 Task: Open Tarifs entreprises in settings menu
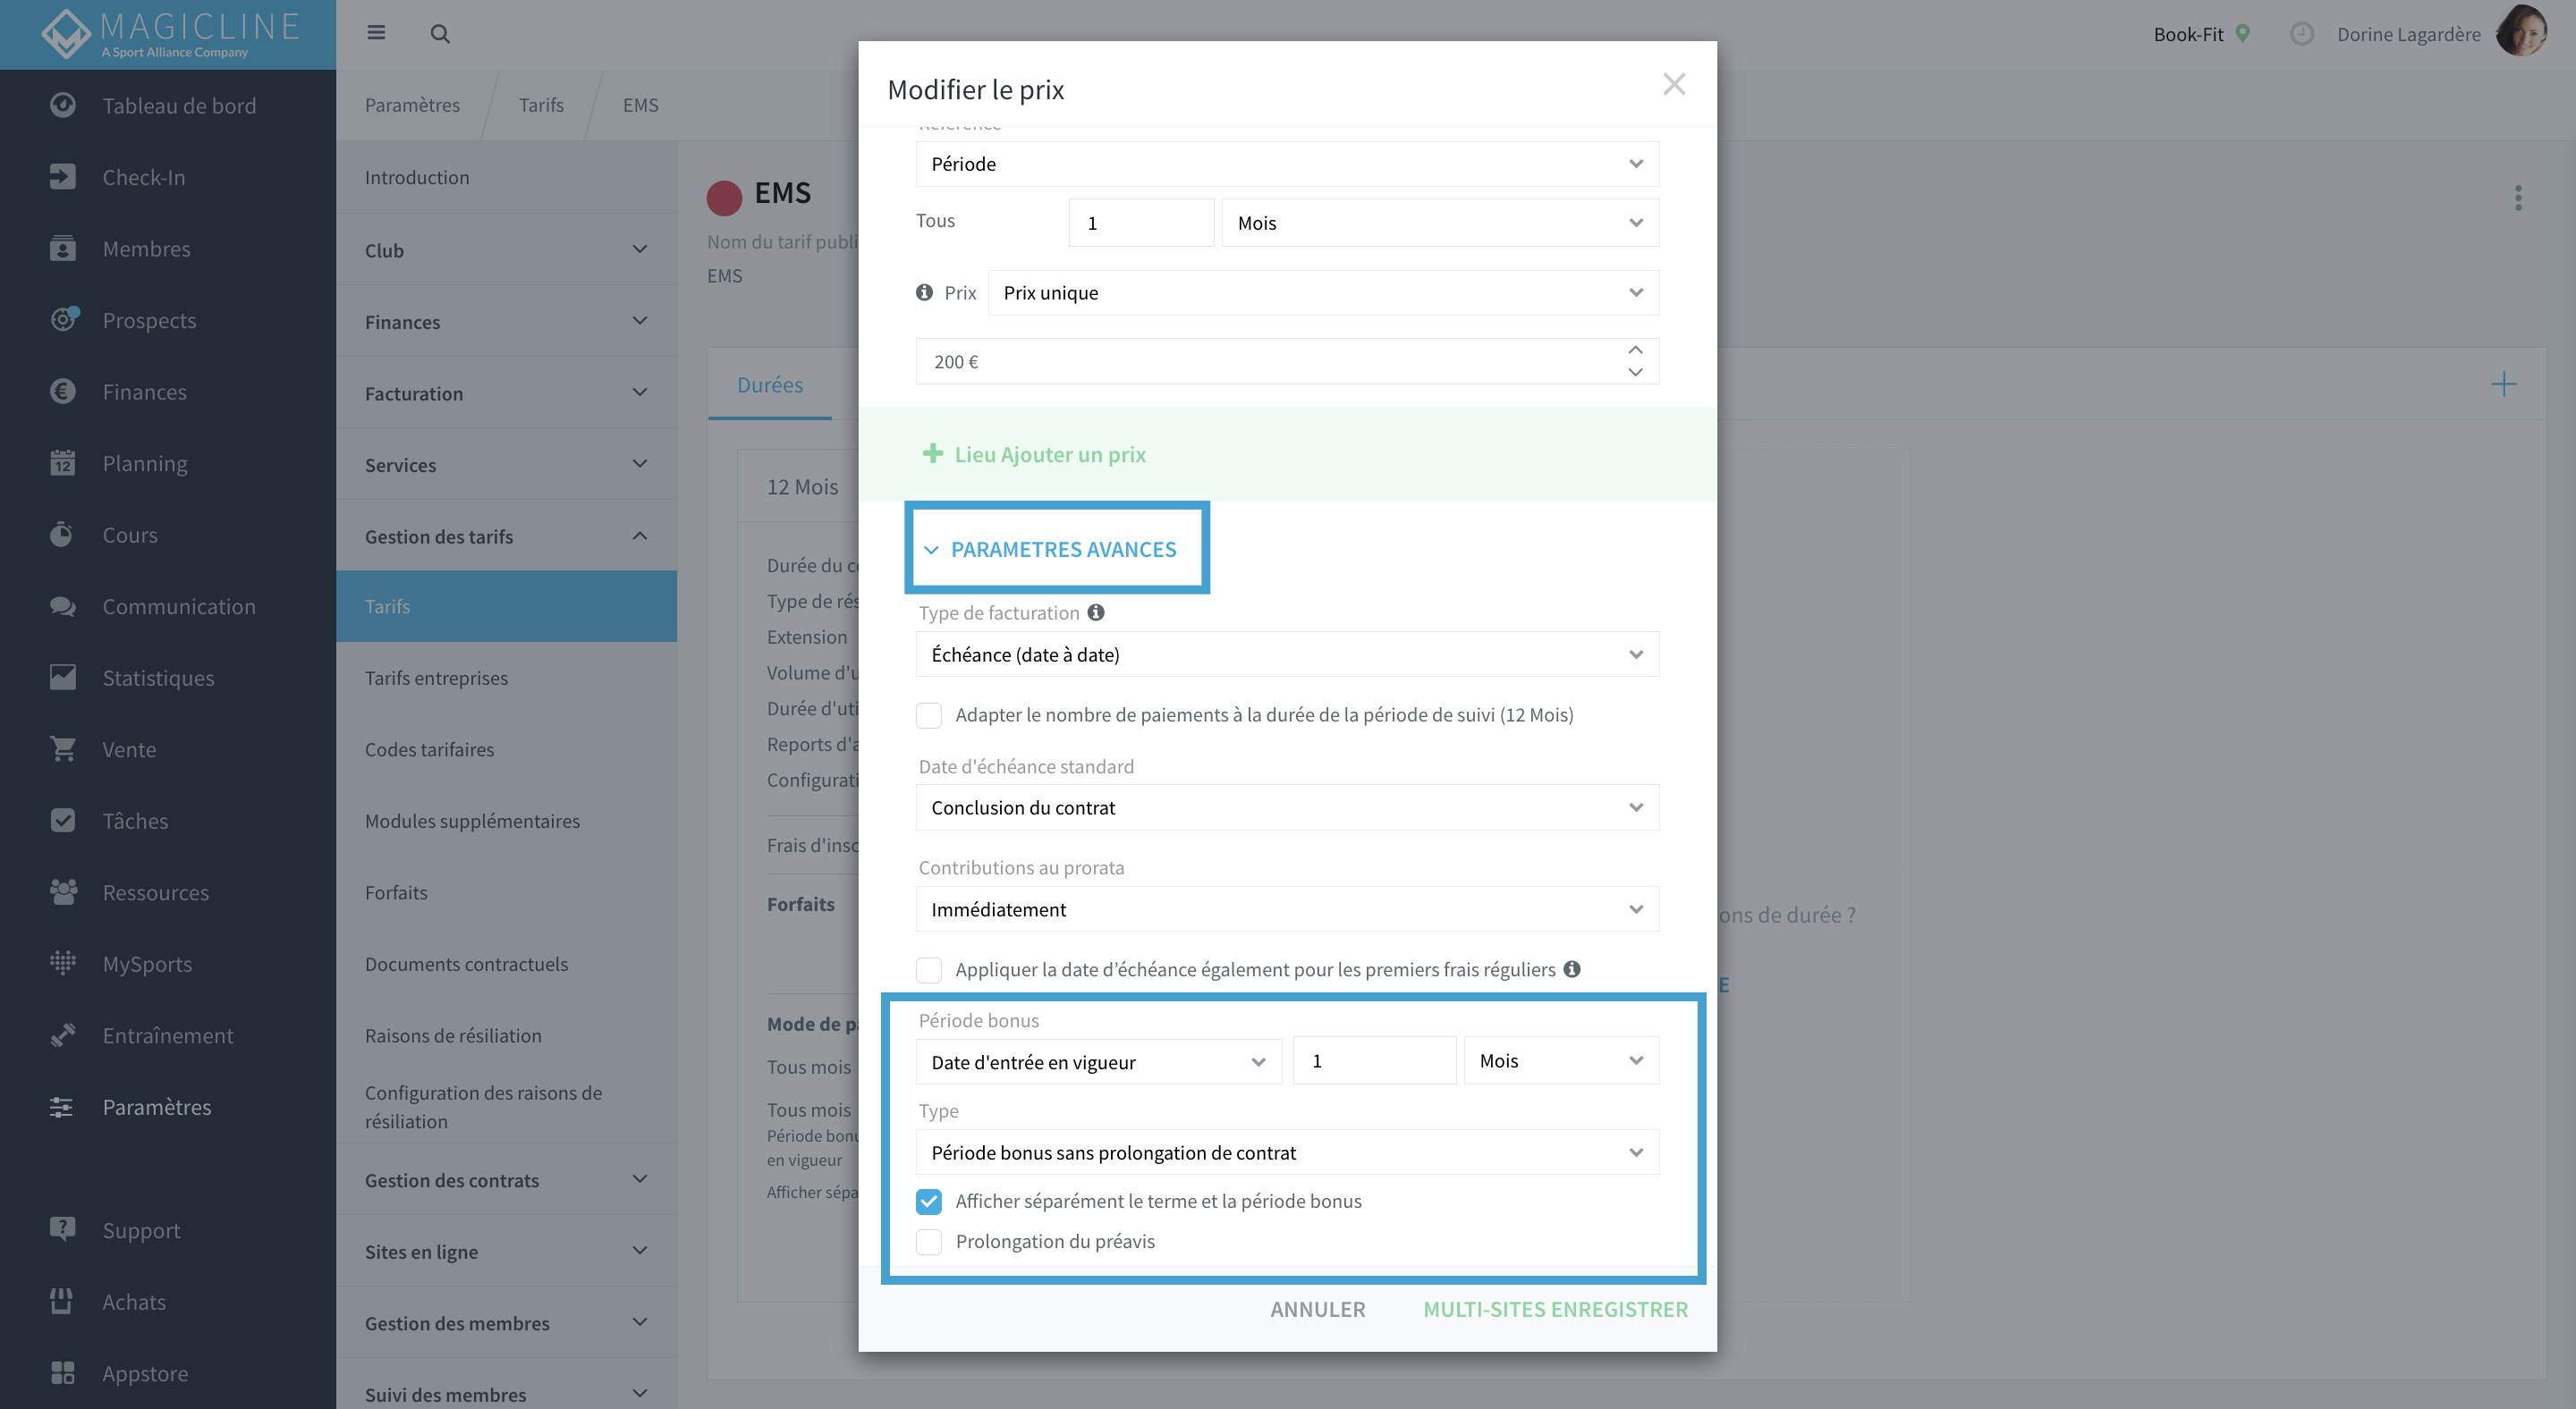(436, 678)
